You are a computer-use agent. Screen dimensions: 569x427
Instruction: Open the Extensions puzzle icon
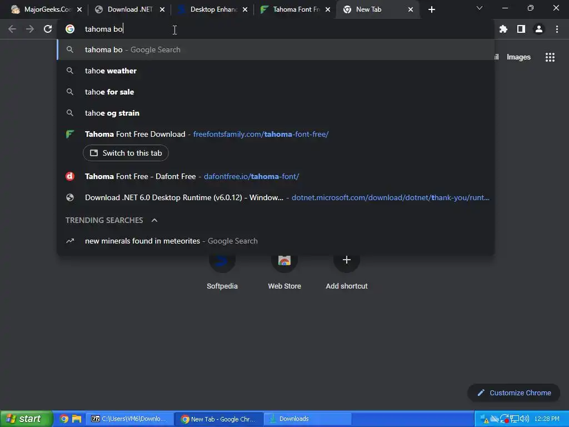pos(503,29)
